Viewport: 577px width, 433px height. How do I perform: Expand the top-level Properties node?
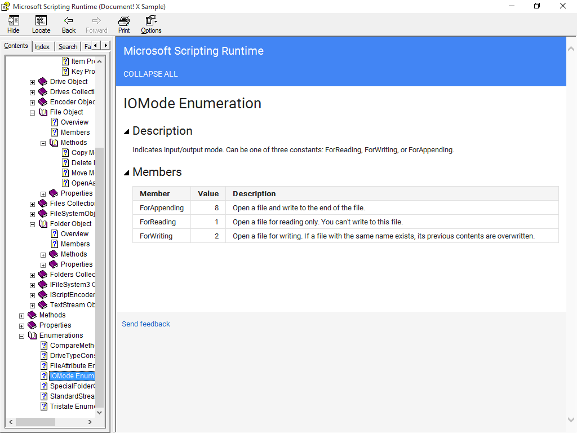coord(22,326)
